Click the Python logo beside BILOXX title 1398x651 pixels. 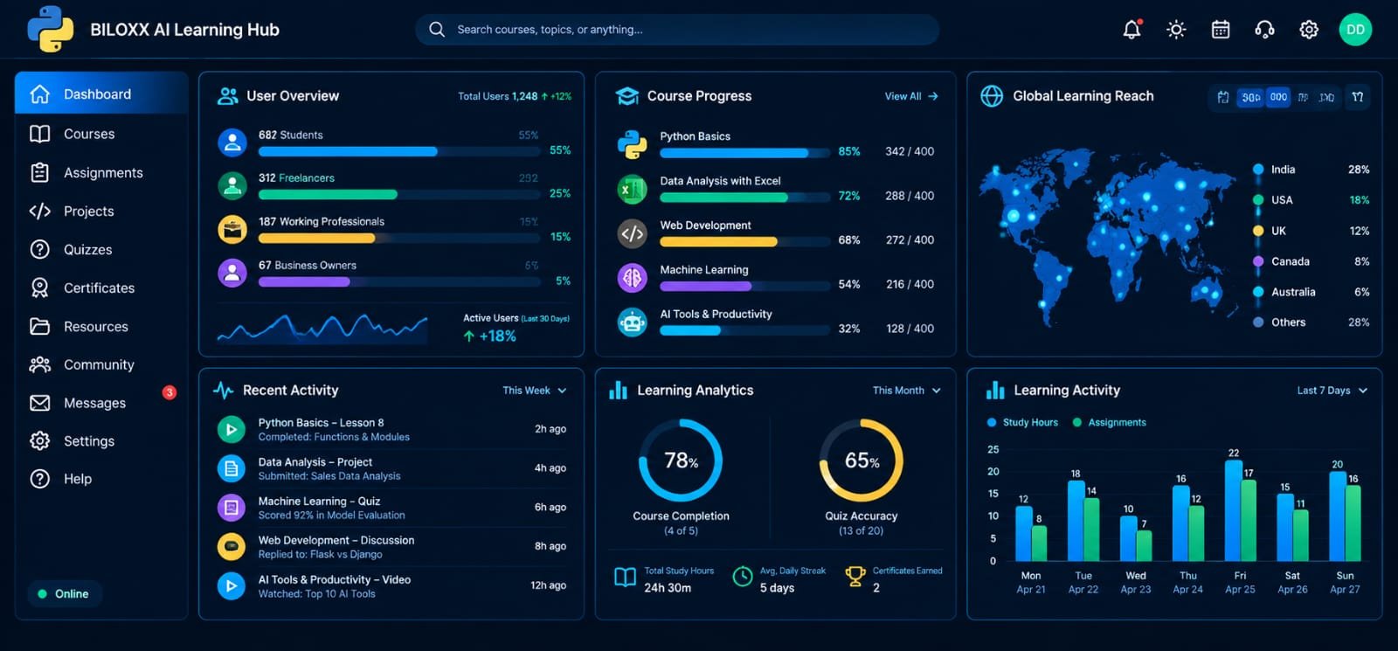click(x=50, y=29)
